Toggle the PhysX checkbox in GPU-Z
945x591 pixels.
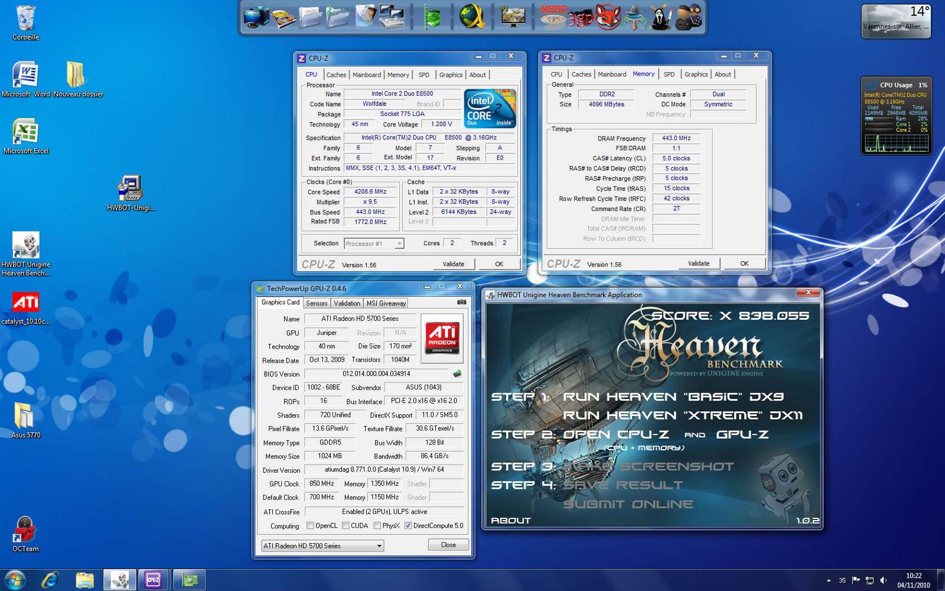pyautogui.click(x=377, y=525)
